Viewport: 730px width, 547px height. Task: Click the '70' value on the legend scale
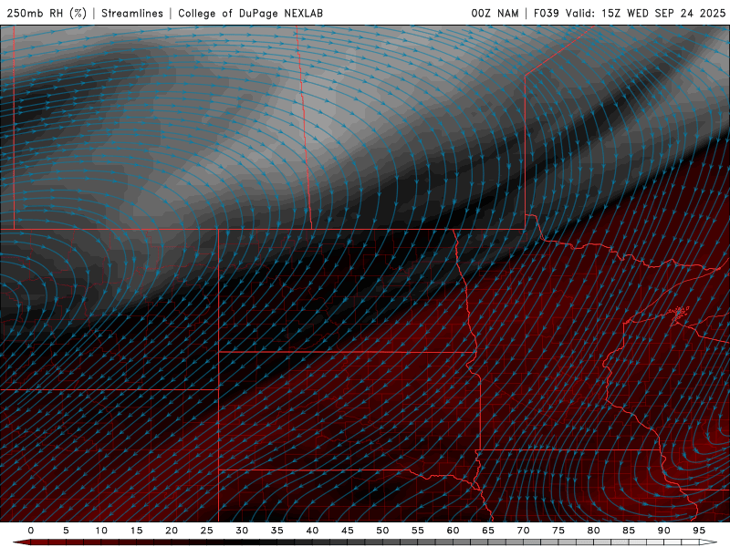click(523, 531)
